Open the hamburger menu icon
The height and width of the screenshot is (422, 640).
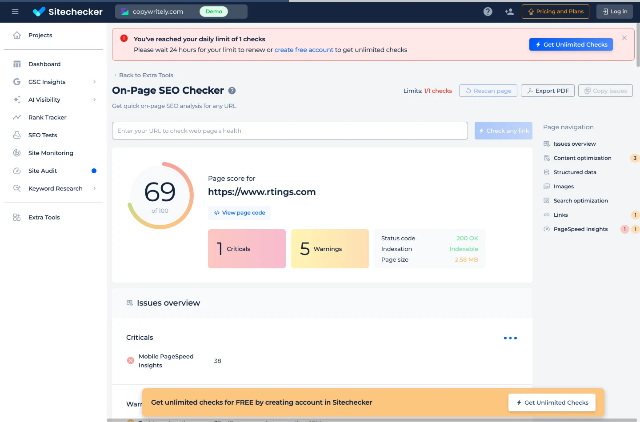[15, 12]
